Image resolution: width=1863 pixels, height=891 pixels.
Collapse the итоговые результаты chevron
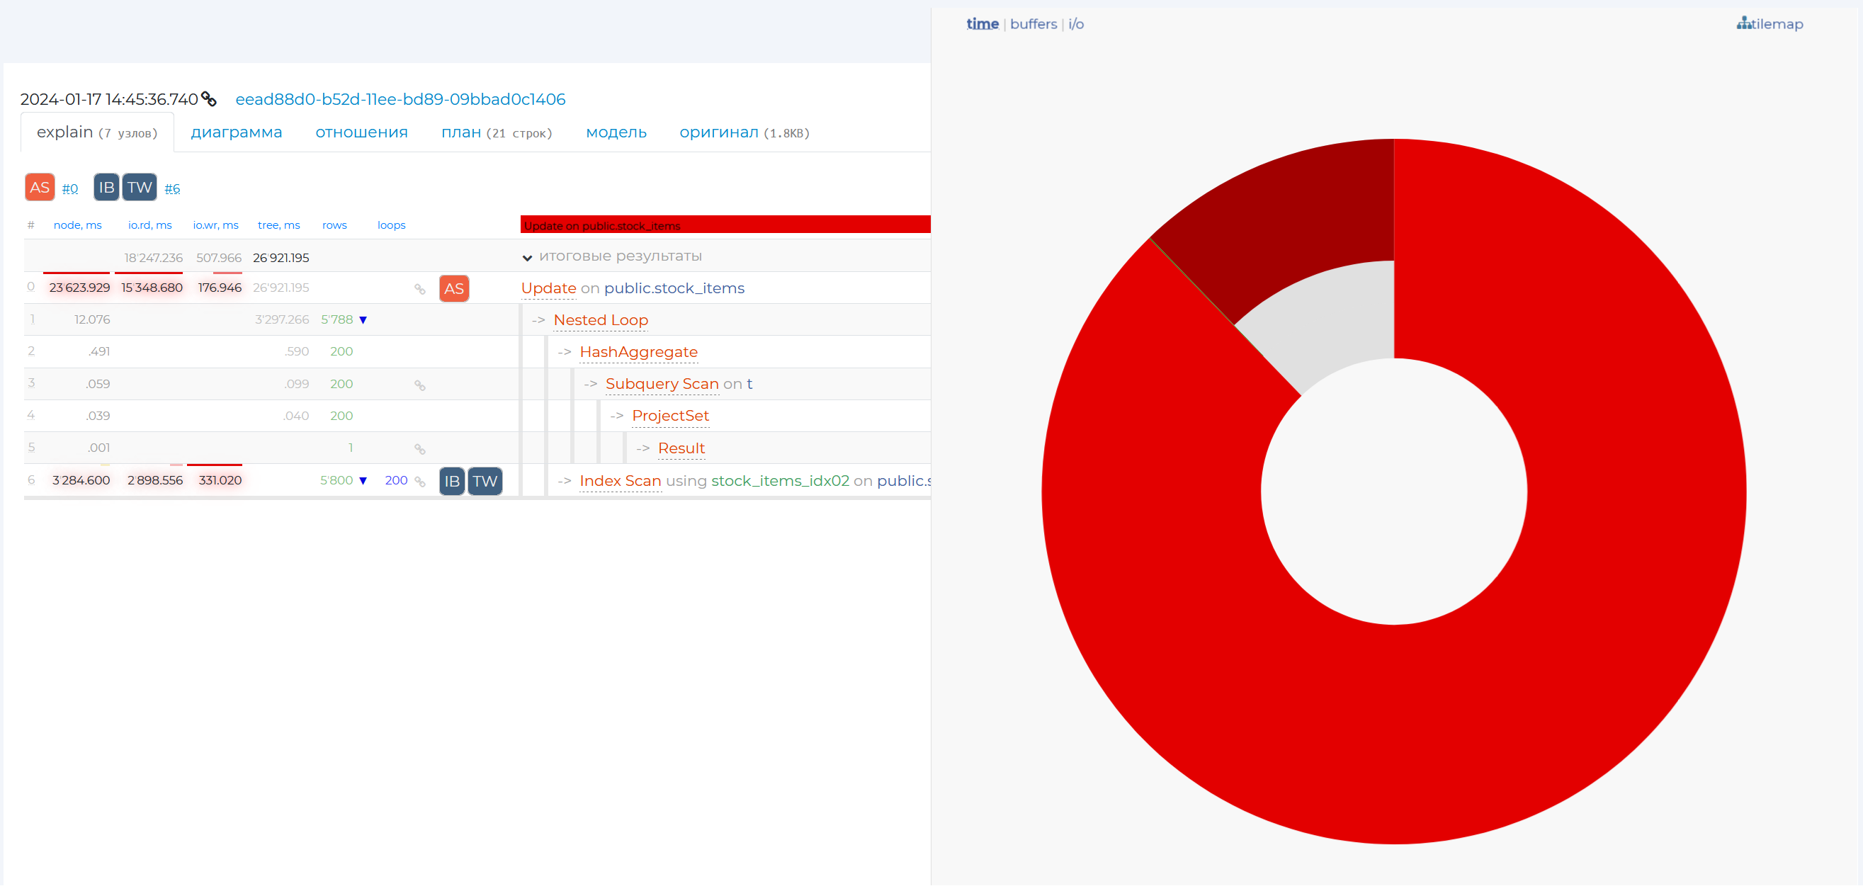[x=527, y=259]
